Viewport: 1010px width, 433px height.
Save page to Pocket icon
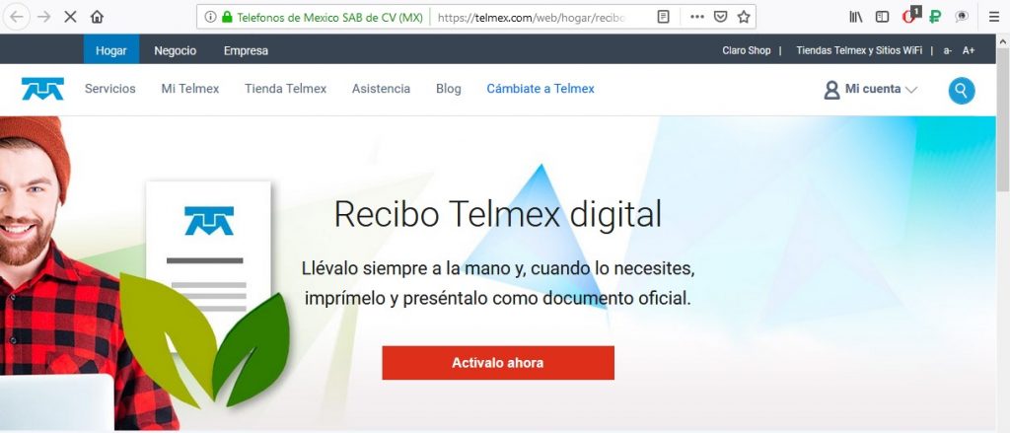pyautogui.click(x=721, y=17)
